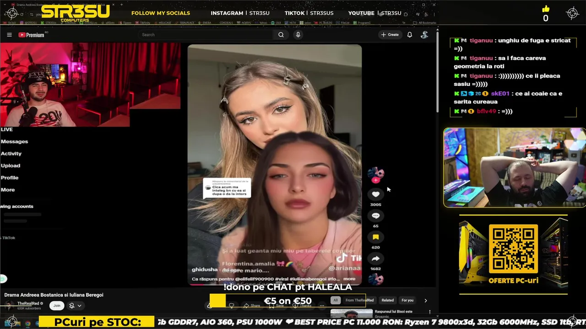Image resolution: width=586 pixels, height=329 pixels.
Task: Join TheRealRed channel membership
Action: (57, 305)
